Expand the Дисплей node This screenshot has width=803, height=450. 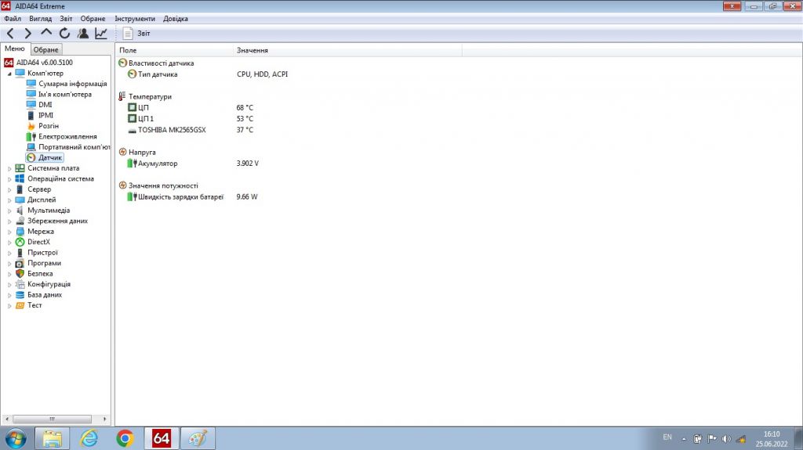pyautogui.click(x=9, y=200)
